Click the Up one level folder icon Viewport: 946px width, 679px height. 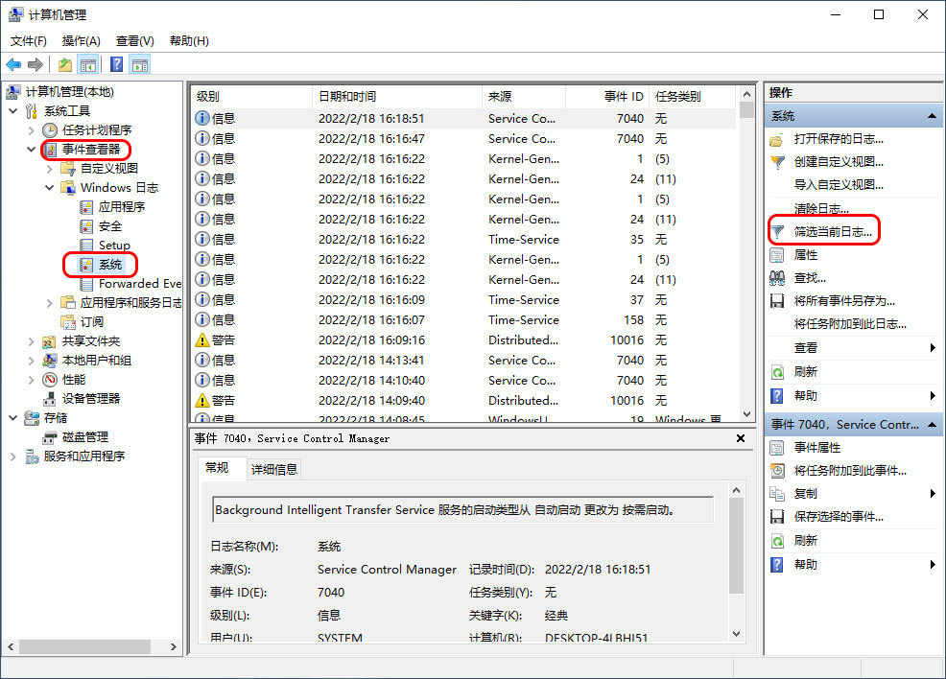pyautogui.click(x=65, y=64)
